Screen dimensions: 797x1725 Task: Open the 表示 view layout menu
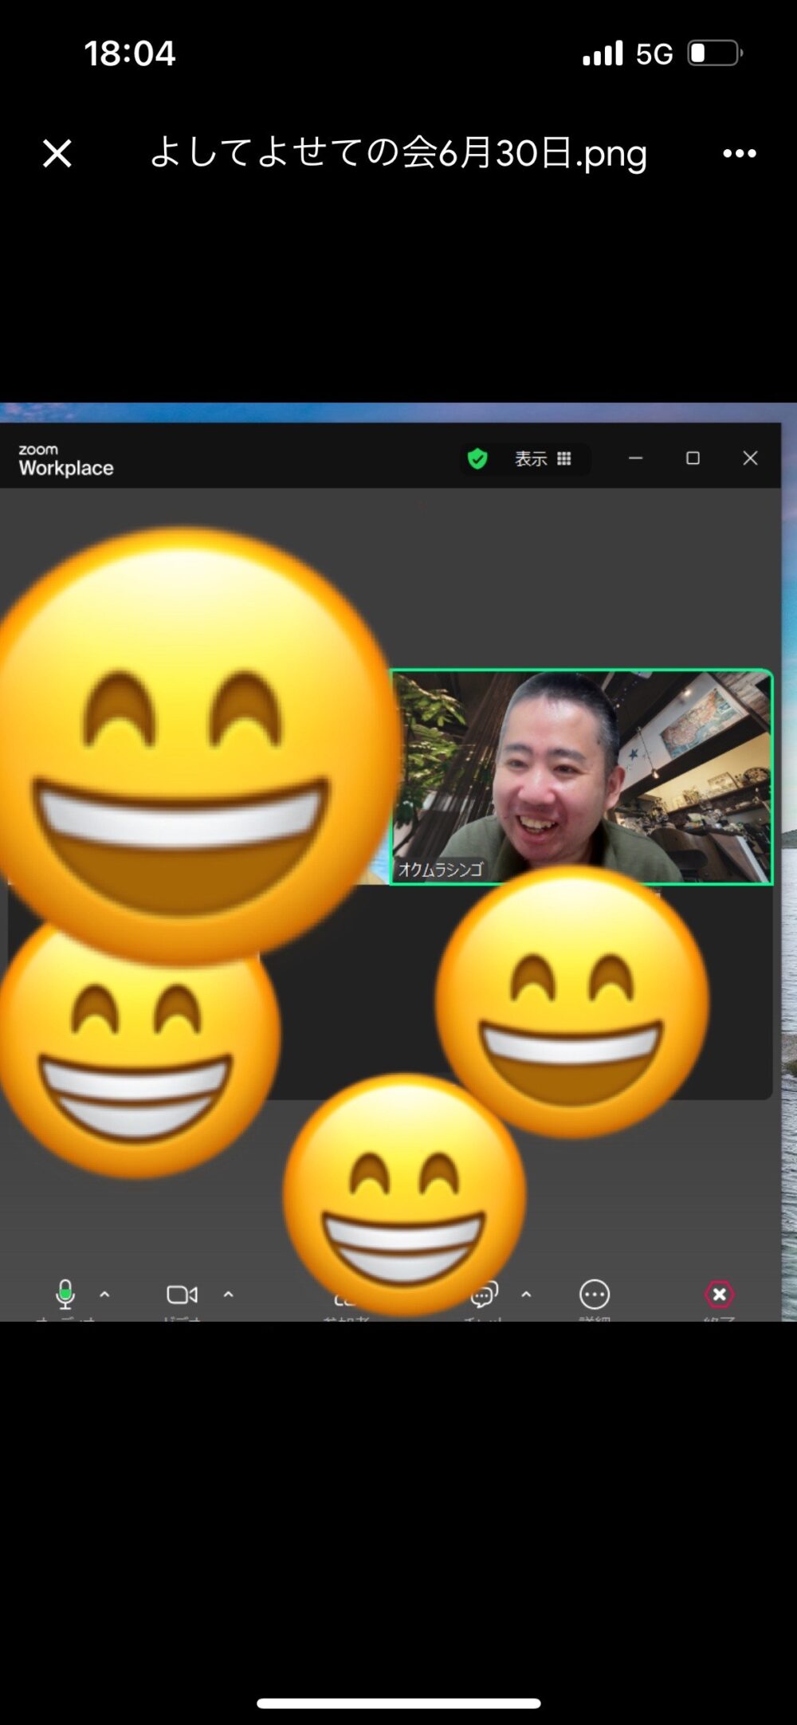click(x=543, y=458)
